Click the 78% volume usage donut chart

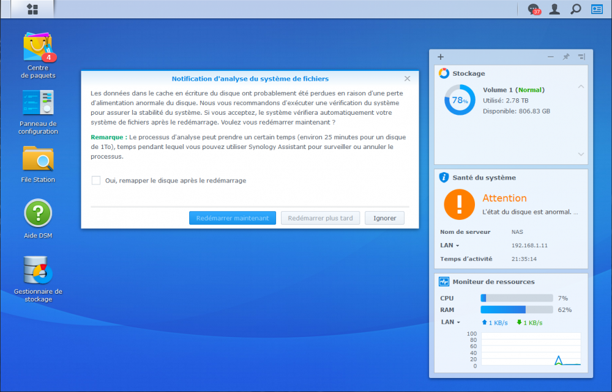click(460, 100)
